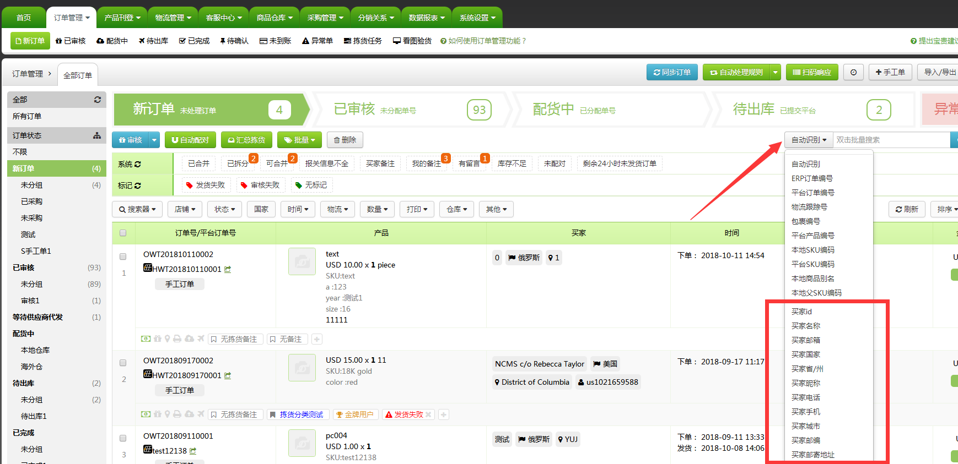This screenshot has width=958, height=464.
Task: Click the refresh icon next to 标记 label
Action: 137,185
